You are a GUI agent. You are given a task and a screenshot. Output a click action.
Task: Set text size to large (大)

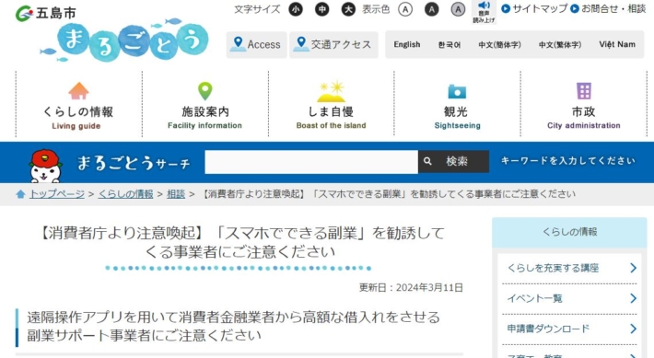coord(348,9)
